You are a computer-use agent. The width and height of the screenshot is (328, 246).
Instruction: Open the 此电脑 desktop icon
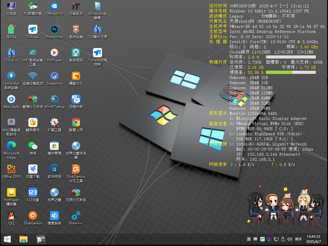pyautogui.click(x=11, y=9)
